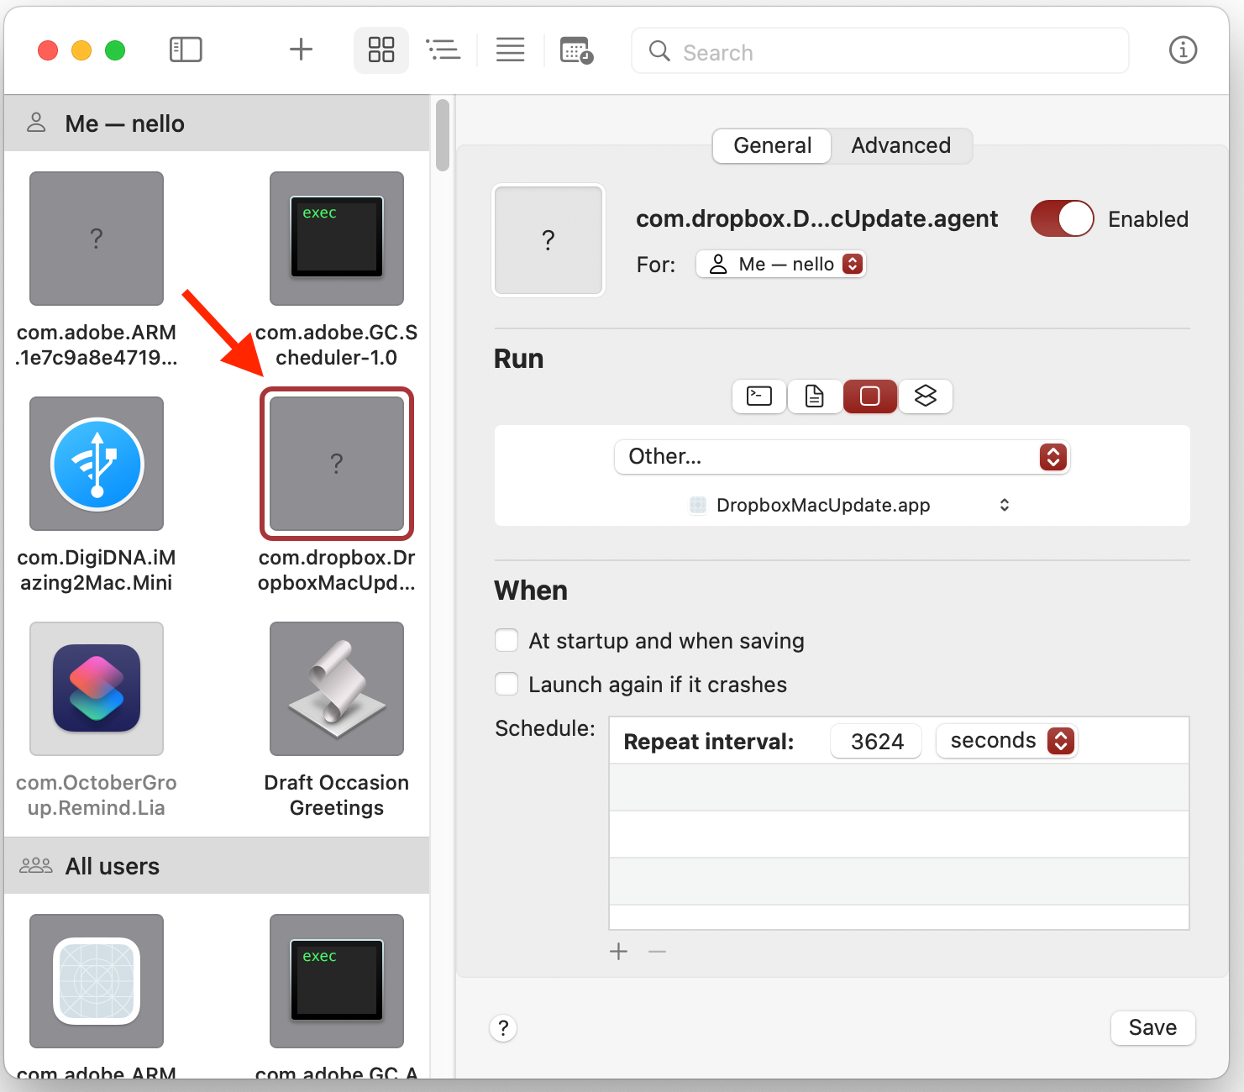The width and height of the screenshot is (1244, 1092).
Task: Edit the repeat interval value 3624
Action: (x=876, y=741)
